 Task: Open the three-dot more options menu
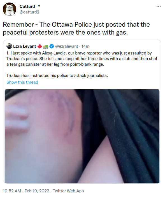tap(159, 6)
